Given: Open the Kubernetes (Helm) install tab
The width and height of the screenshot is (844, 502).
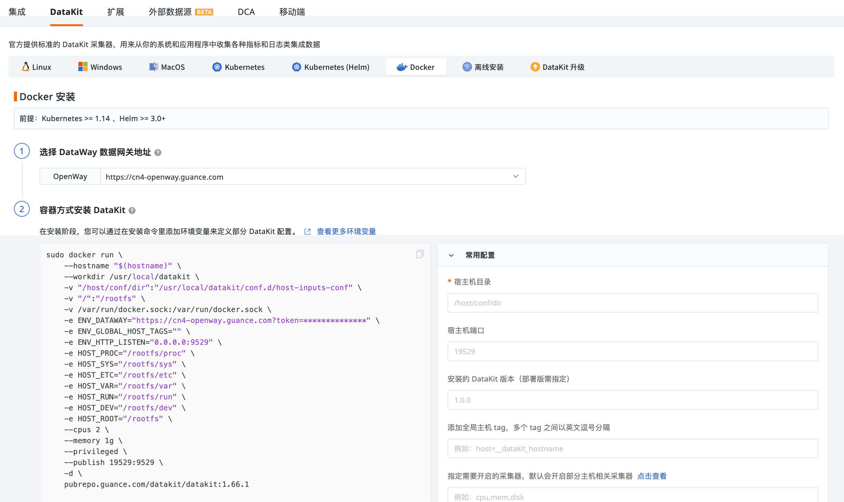Looking at the screenshot, I should (331, 67).
